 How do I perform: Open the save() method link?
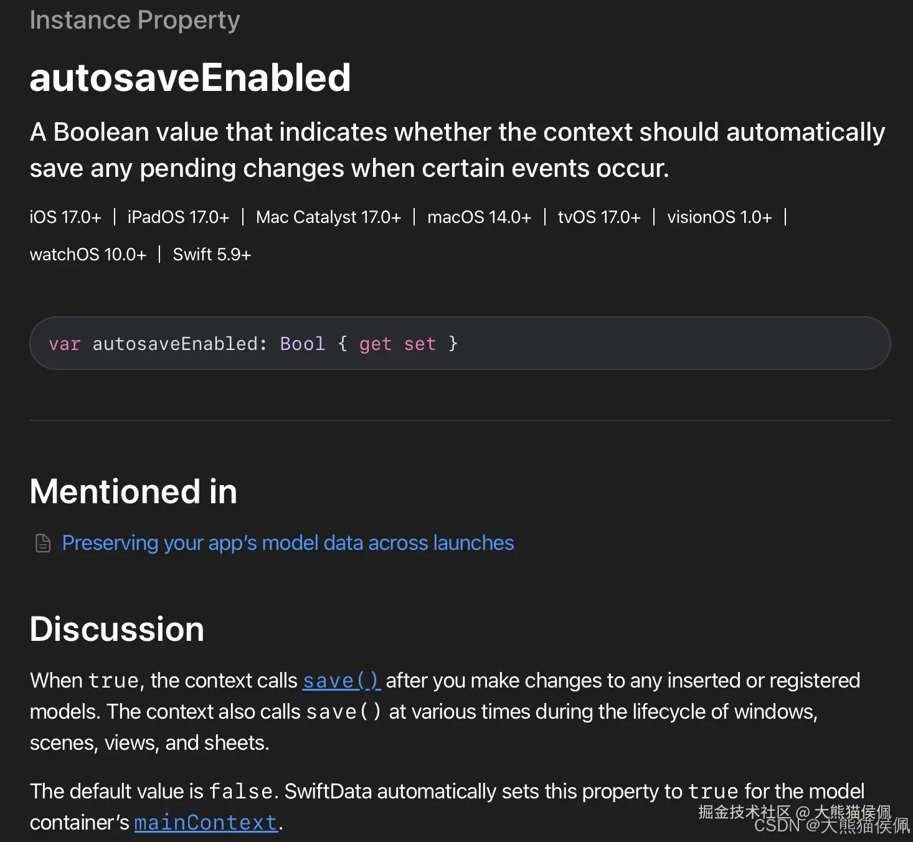click(341, 681)
